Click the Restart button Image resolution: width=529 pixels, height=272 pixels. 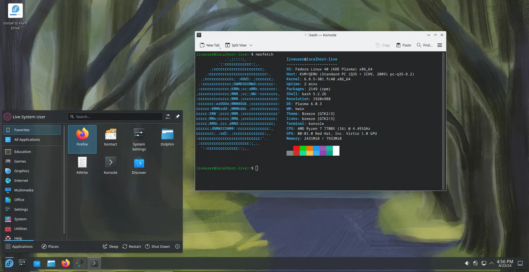pos(132,247)
